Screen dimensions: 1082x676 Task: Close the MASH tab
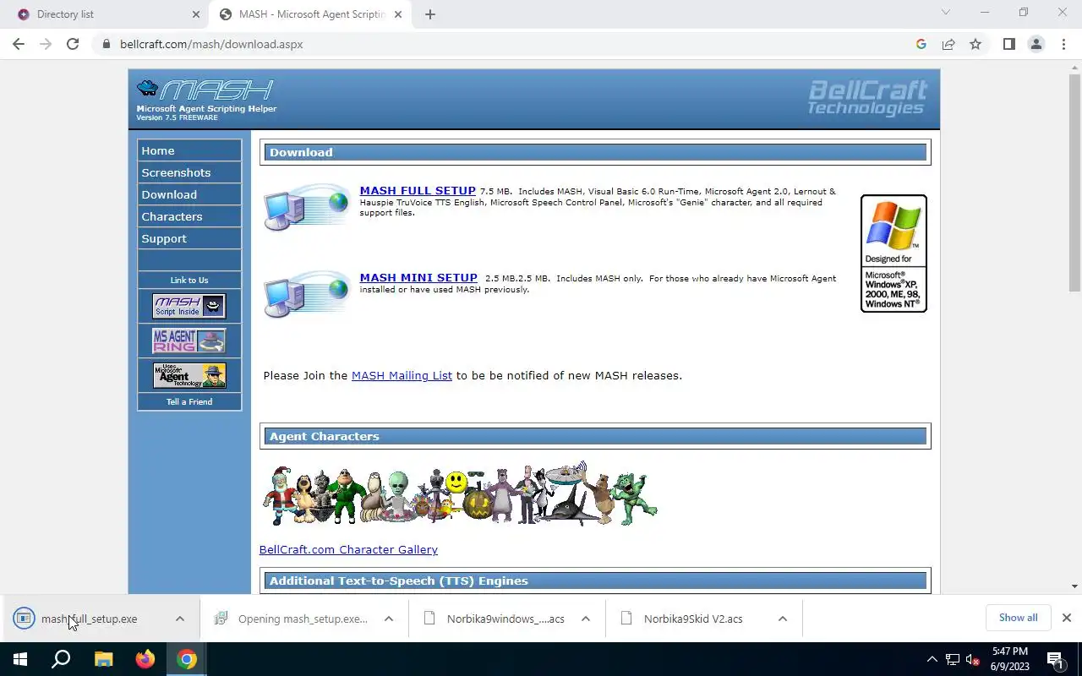(398, 14)
